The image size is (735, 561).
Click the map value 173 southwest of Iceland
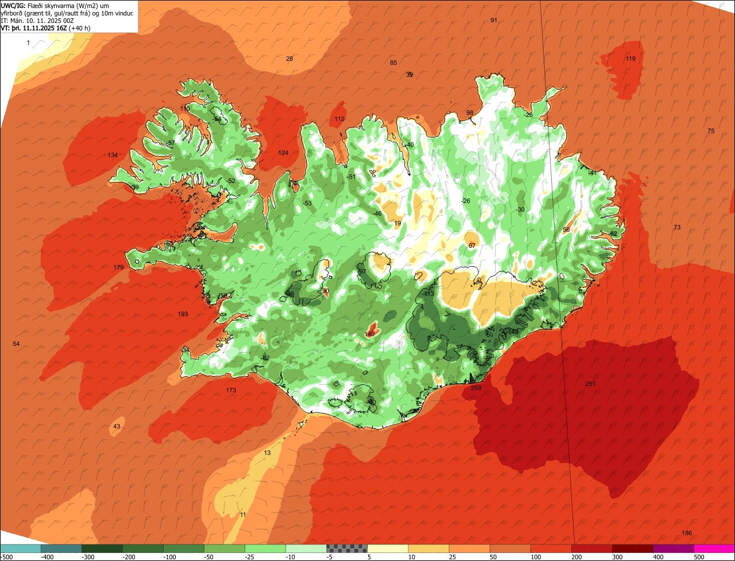231,390
